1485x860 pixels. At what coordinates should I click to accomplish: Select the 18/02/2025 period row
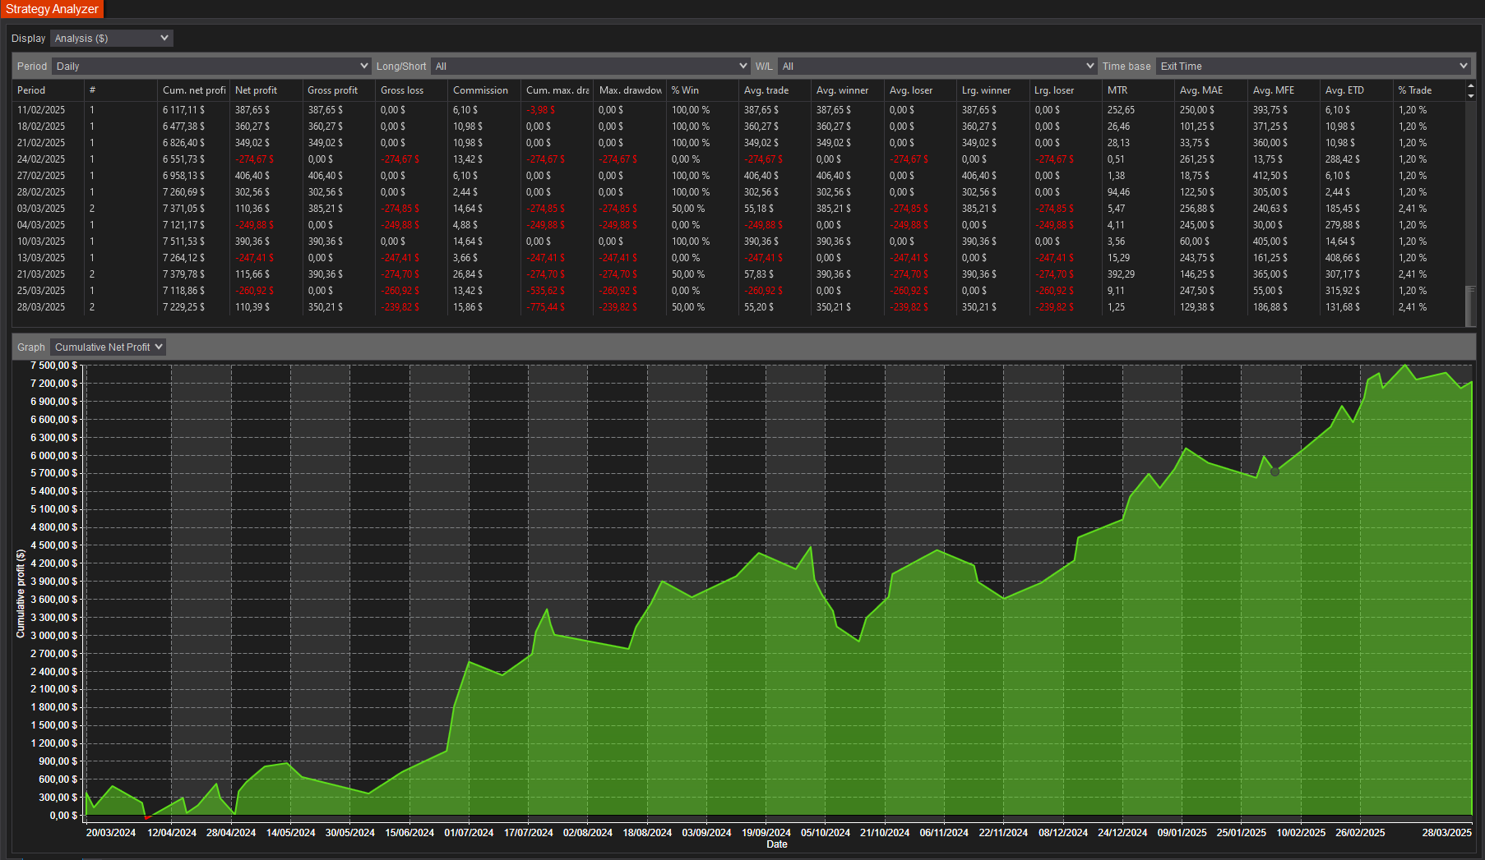pos(739,126)
